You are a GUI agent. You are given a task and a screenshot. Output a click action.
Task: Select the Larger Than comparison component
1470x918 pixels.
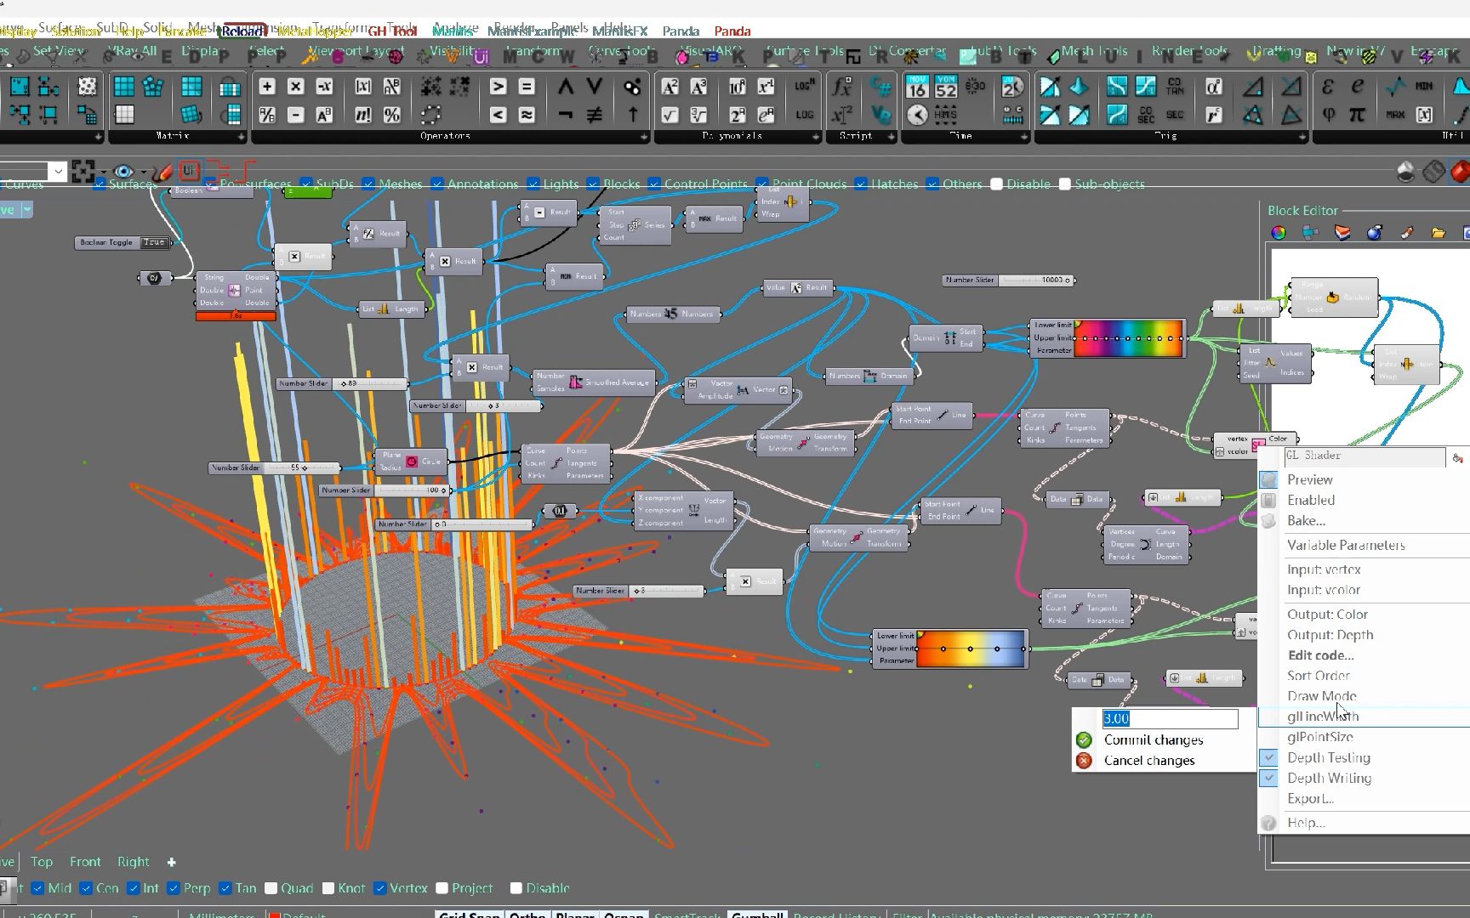click(499, 87)
